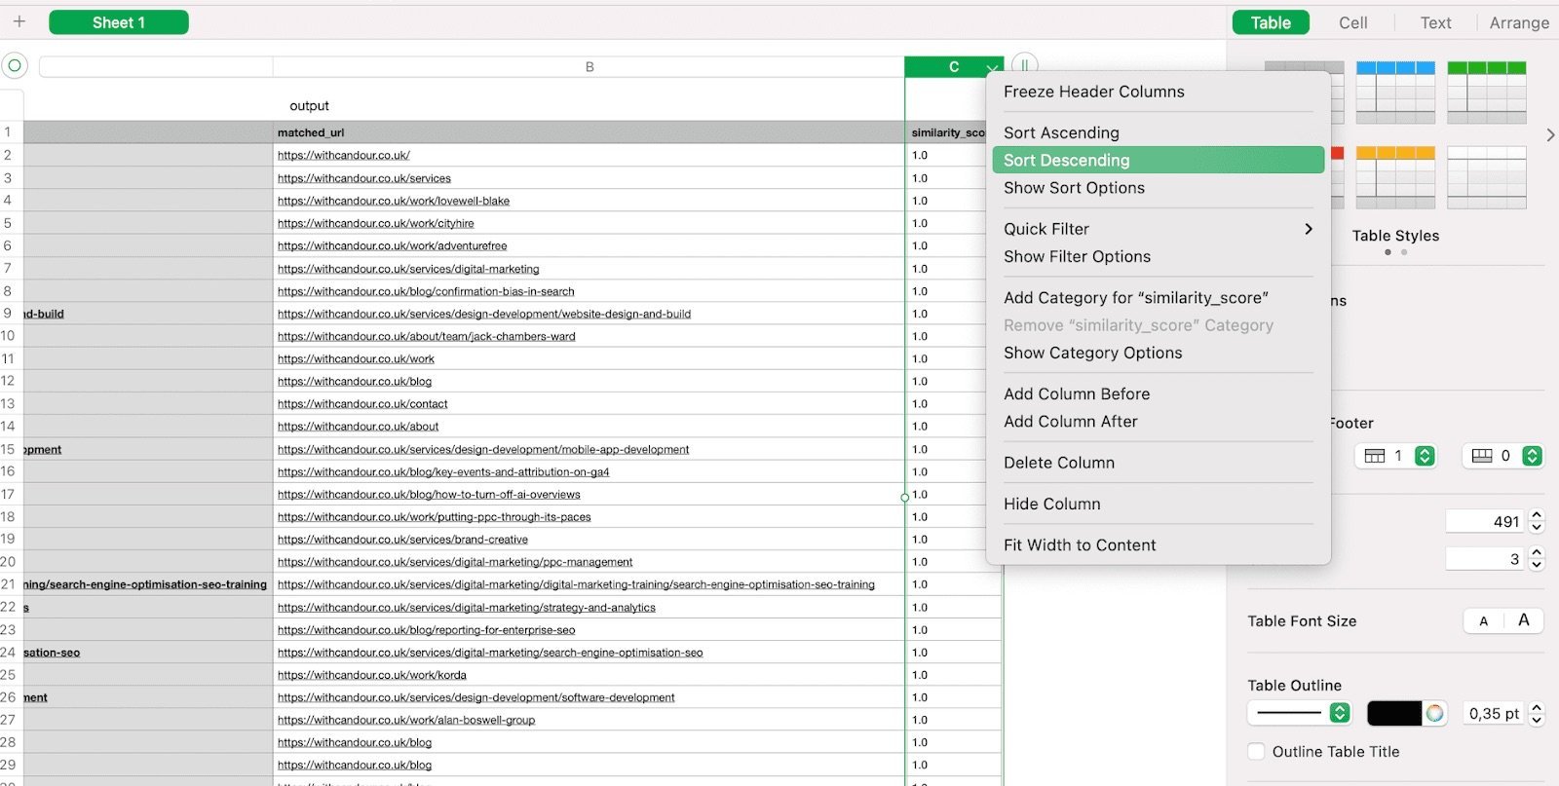Screen dimensions: 1559x786
Task: Click the black outline color swatch
Action: (x=1393, y=713)
